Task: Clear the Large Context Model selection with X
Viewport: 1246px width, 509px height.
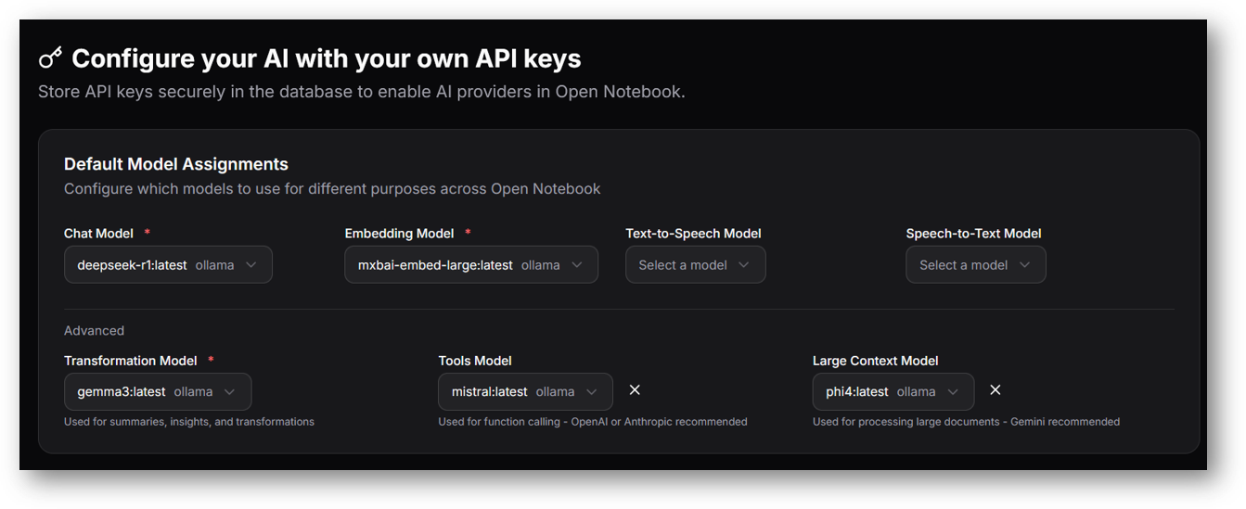Action: (x=996, y=390)
